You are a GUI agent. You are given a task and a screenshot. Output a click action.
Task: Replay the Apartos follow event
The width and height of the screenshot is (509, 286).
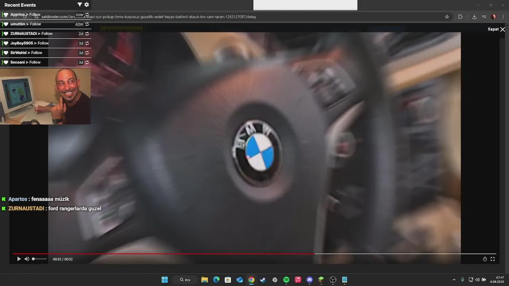pyautogui.click(x=87, y=15)
